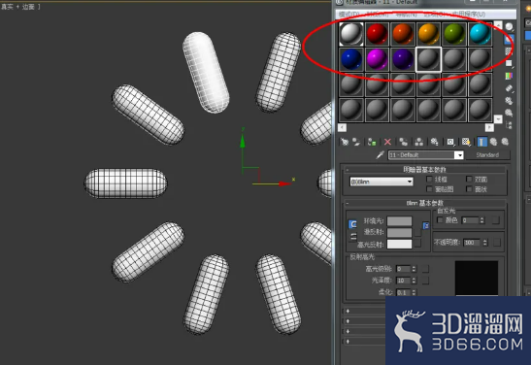Open the 实用程序(U) menu
Viewport: 531px width, 365px height.
(469, 15)
